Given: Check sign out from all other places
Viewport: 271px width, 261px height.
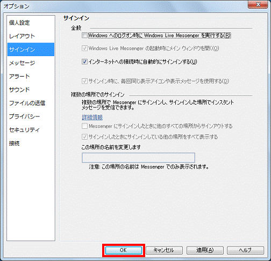Looking at the screenshot, I should [x=84, y=126].
